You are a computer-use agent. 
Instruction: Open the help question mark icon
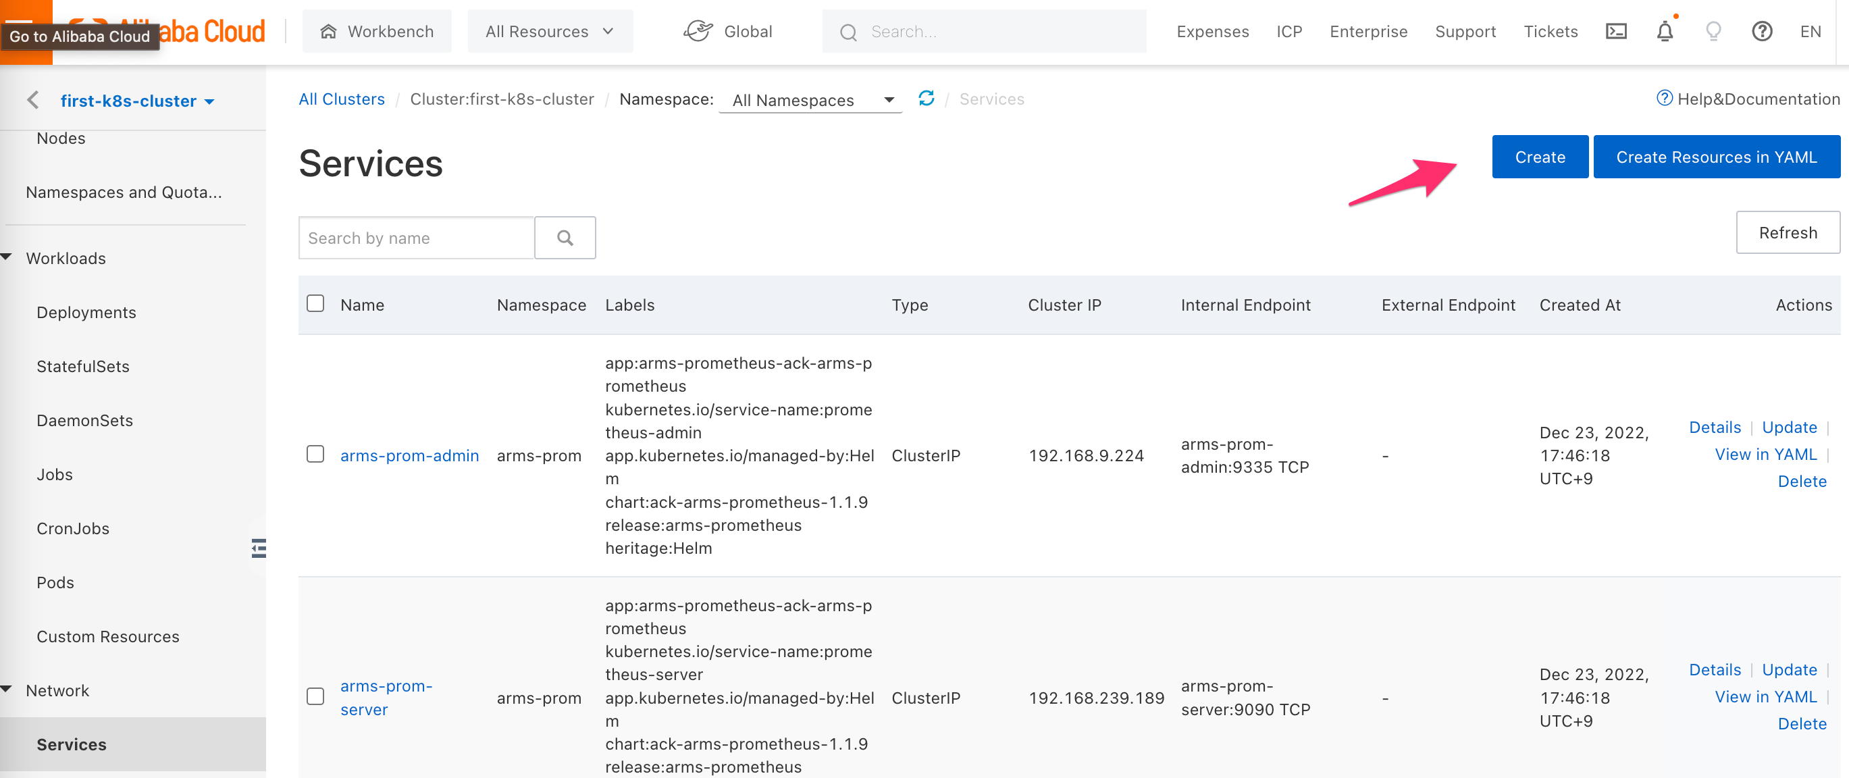[1761, 32]
